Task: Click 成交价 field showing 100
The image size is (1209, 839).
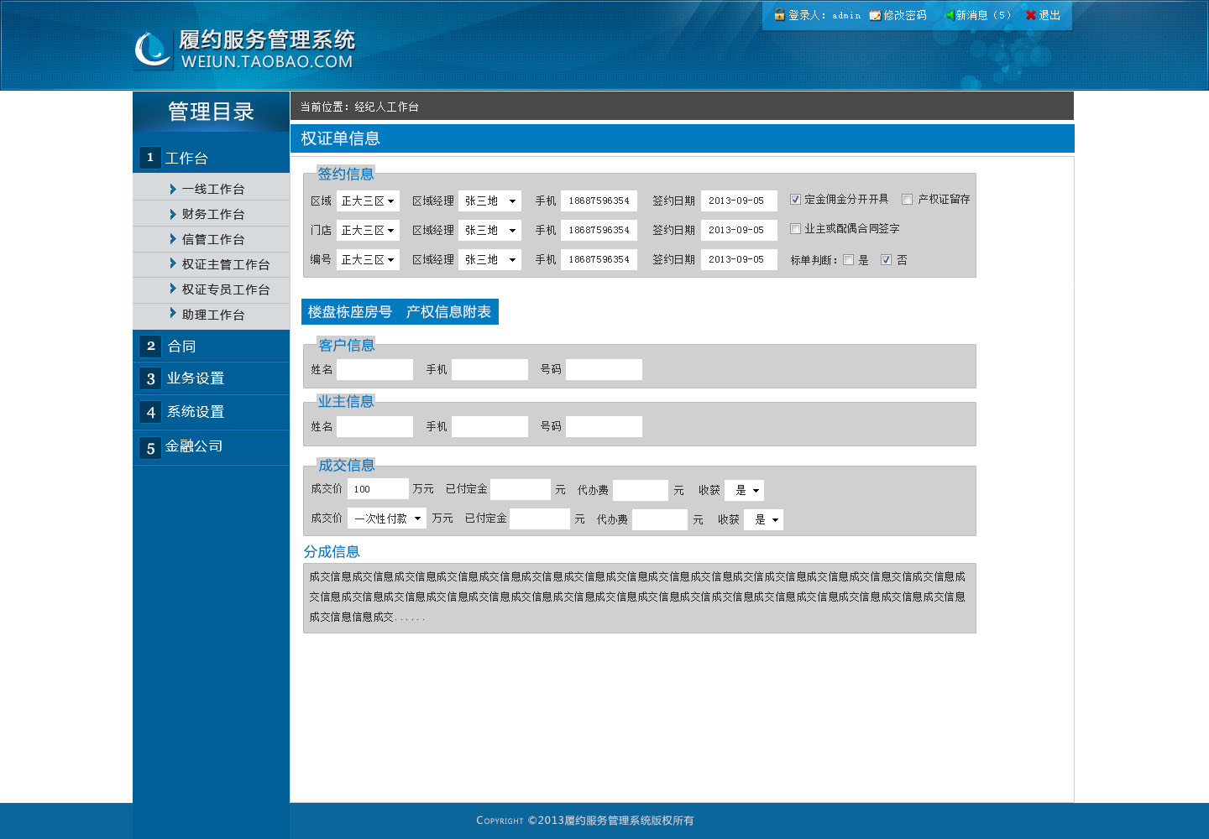Action: tap(378, 489)
